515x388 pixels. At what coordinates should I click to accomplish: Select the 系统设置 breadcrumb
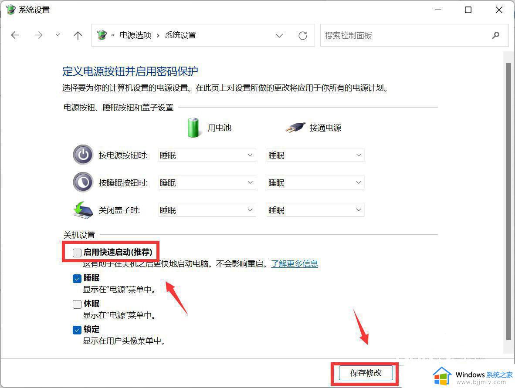180,35
